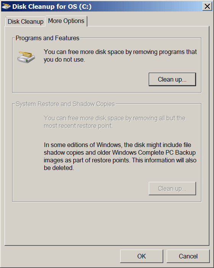Screen dimensions: 214x268
Task: Click the 'Disk Cleanup for OS (C:)' title text
Action: coord(52,7)
